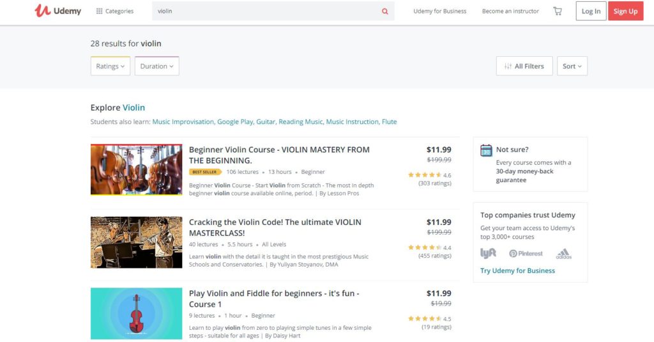Click the Pinterest logo

click(x=526, y=254)
